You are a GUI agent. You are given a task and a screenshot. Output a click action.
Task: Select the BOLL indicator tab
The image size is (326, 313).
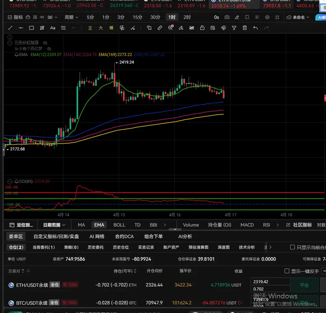coord(119,225)
